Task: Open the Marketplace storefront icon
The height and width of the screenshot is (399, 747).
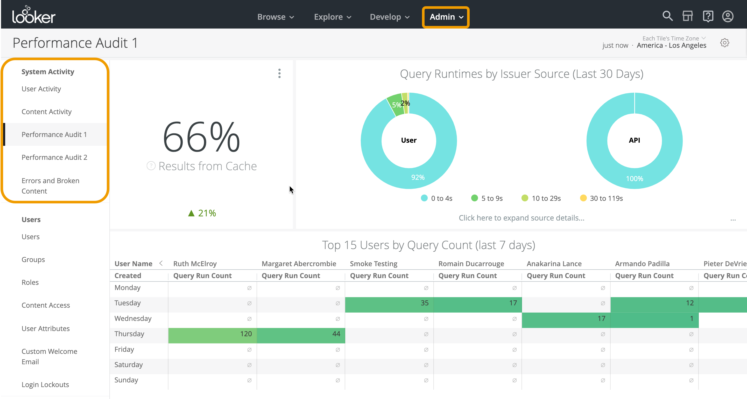Action: [687, 16]
